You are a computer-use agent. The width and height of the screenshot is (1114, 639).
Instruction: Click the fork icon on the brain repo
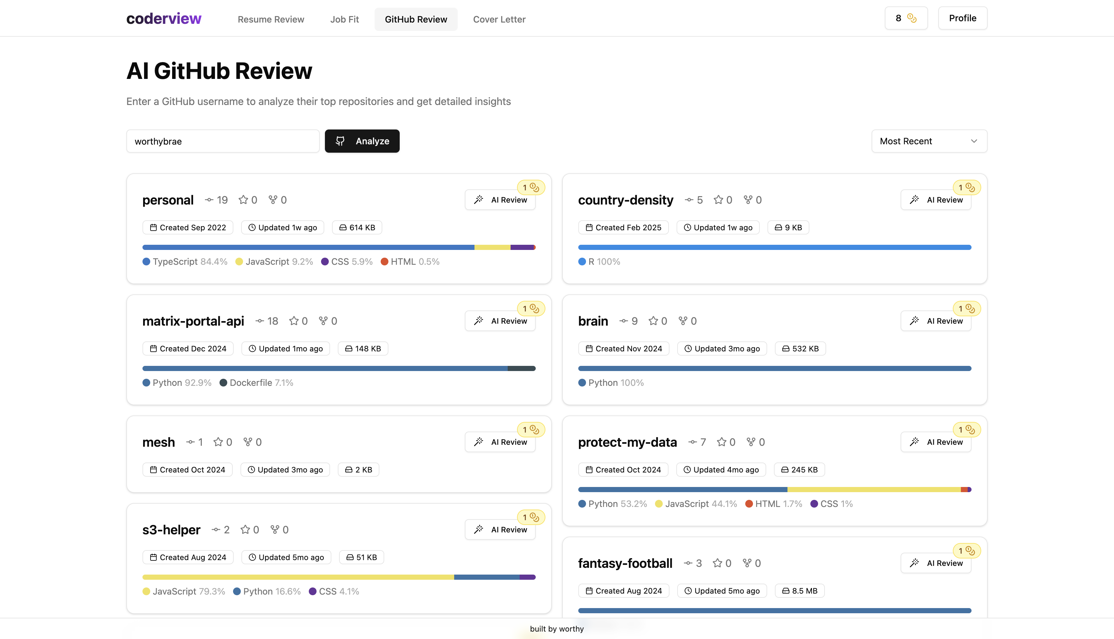click(683, 321)
